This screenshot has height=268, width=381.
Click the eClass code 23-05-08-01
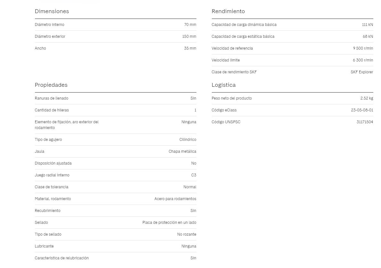[x=362, y=110]
